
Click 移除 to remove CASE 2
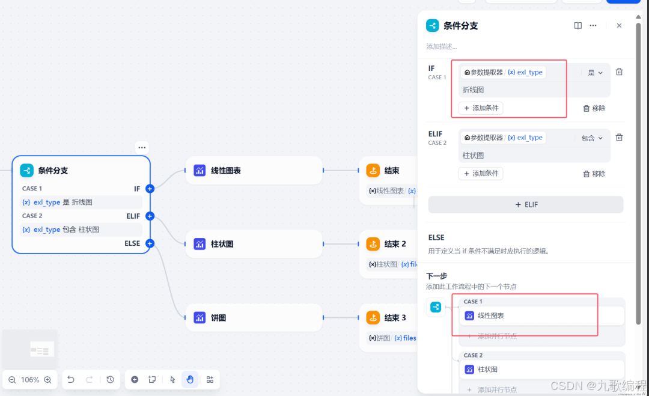594,174
